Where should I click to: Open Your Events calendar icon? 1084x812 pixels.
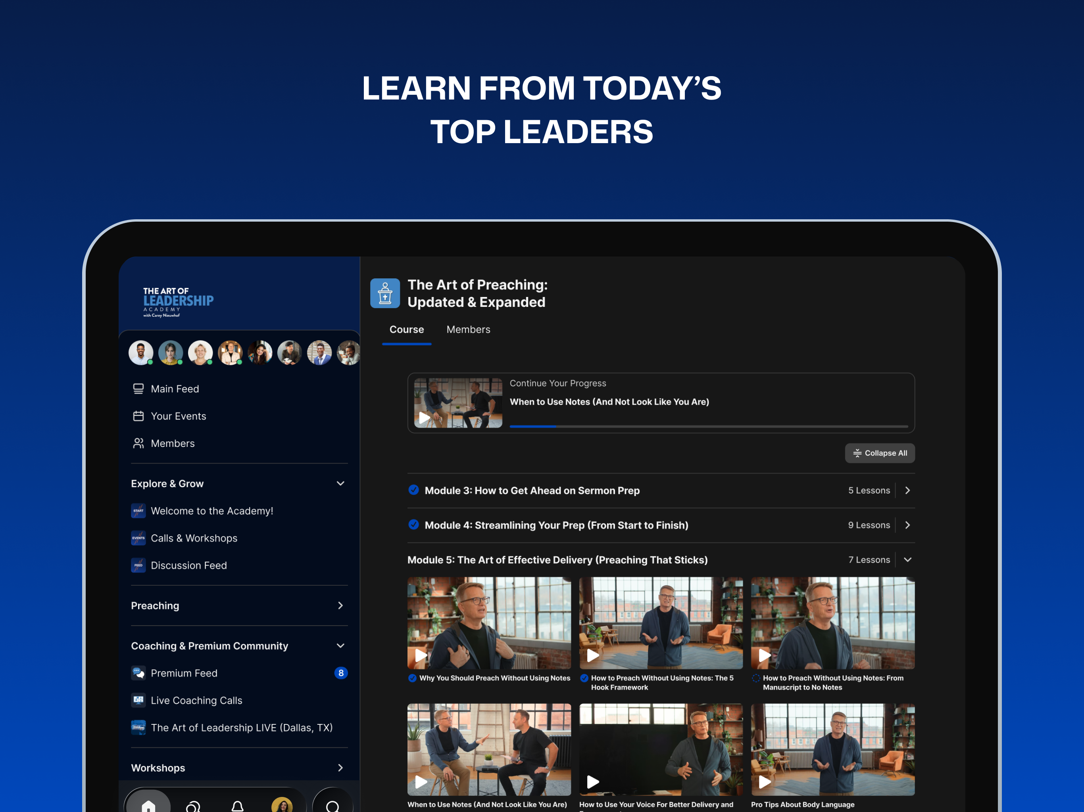(x=138, y=416)
